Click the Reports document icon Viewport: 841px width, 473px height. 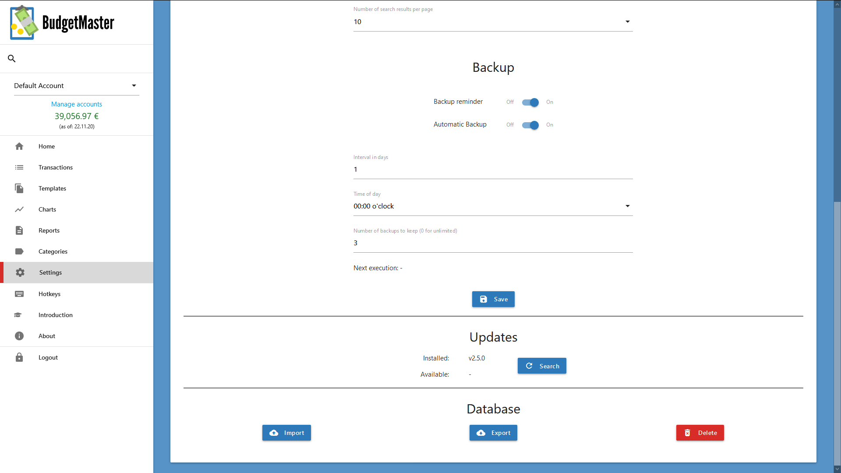point(19,230)
